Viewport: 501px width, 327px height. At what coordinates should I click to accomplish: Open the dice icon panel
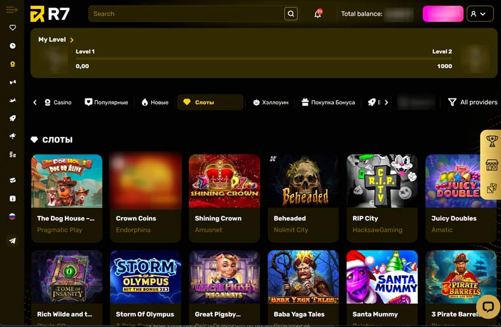(x=491, y=188)
